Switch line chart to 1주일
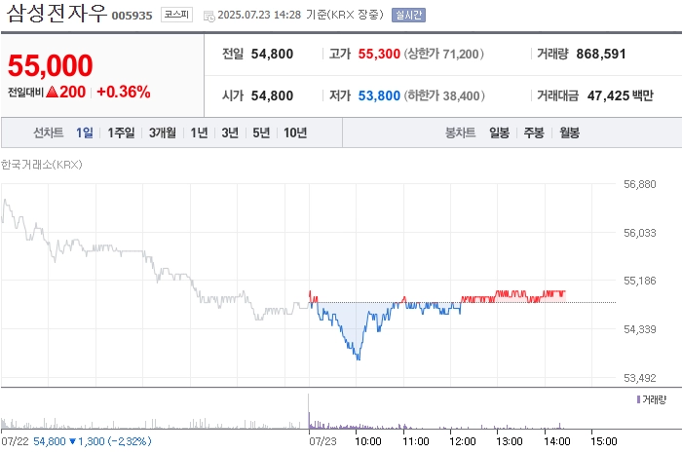 click(x=121, y=132)
